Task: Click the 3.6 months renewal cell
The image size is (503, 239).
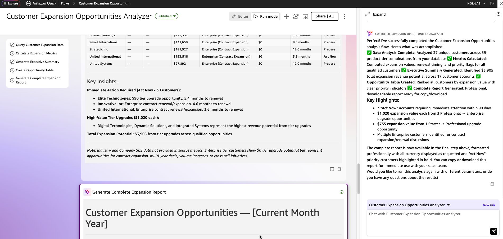Action: tap(306, 57)
